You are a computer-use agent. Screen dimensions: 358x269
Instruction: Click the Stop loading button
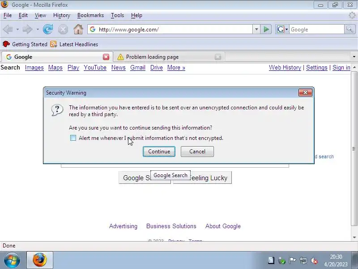(63, 30)
